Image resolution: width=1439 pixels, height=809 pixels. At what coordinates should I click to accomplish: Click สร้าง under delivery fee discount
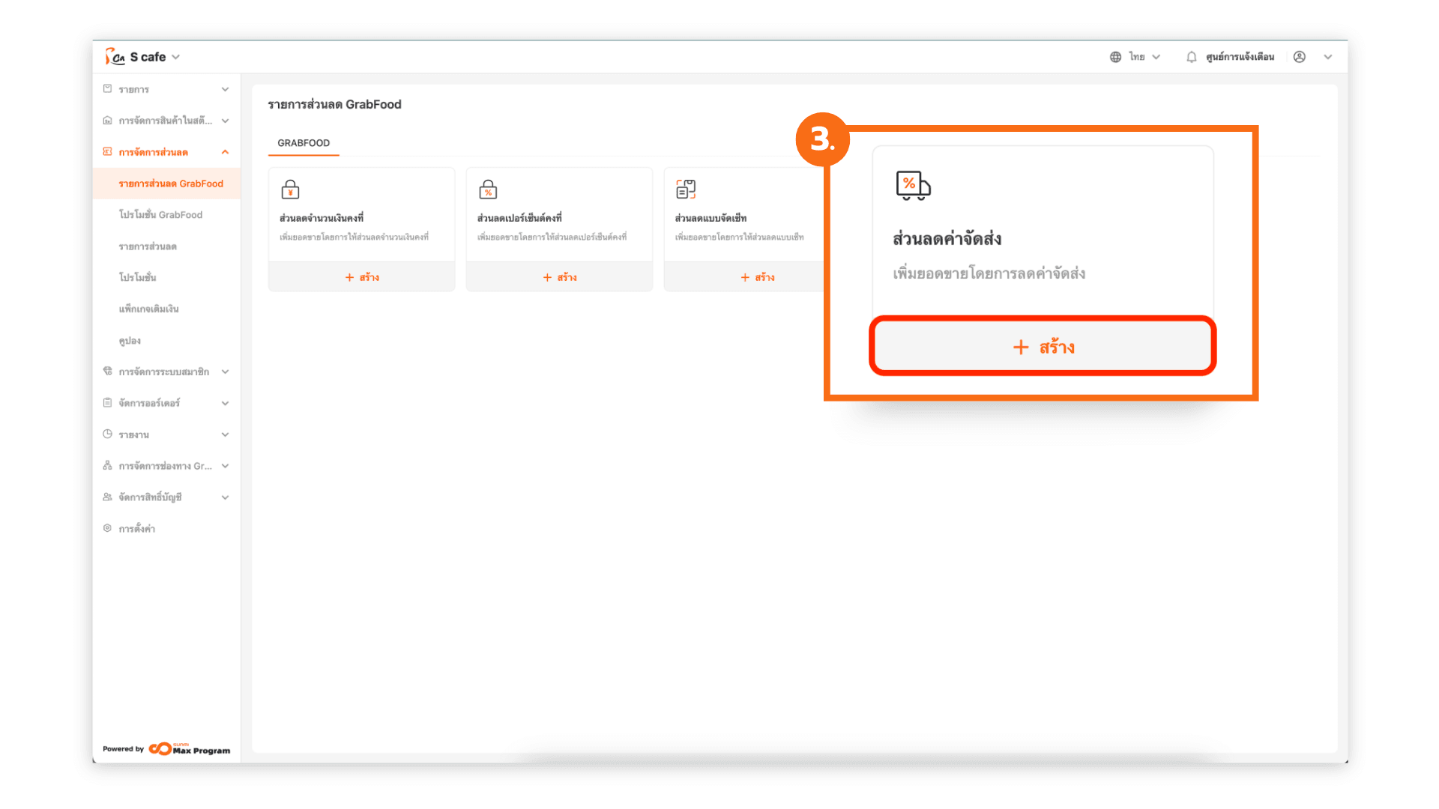(1043, 347)
